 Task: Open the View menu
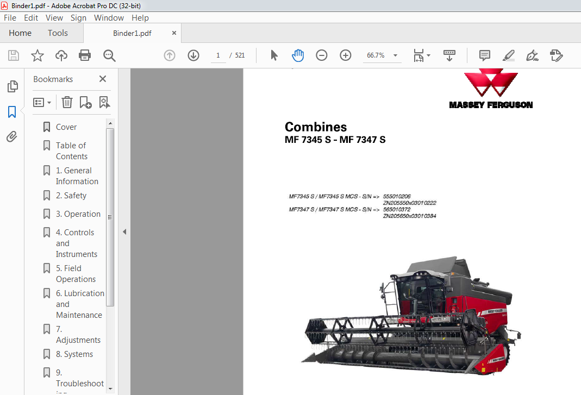pyautogui.click(x=54, y=18)
